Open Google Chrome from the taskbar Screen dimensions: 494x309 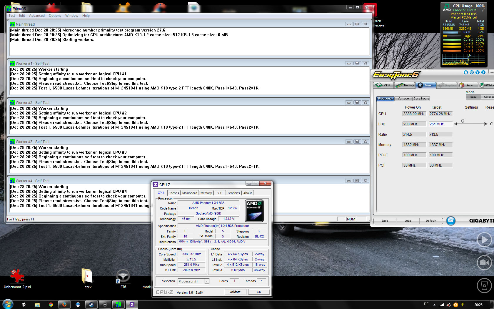tap(51, 305)
